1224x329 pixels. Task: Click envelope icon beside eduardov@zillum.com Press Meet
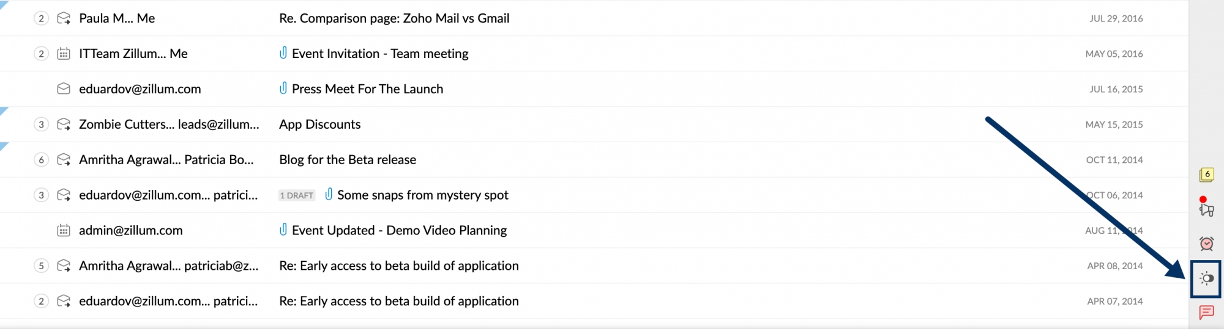[64, 89]
